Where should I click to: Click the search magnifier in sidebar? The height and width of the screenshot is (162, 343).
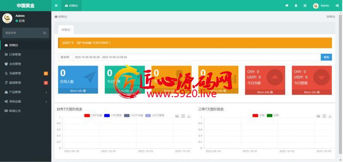[45, 33]
